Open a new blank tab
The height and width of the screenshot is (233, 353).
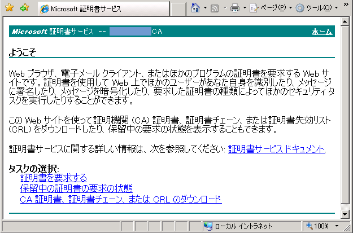pyautogui.click(x=178, y=9)
